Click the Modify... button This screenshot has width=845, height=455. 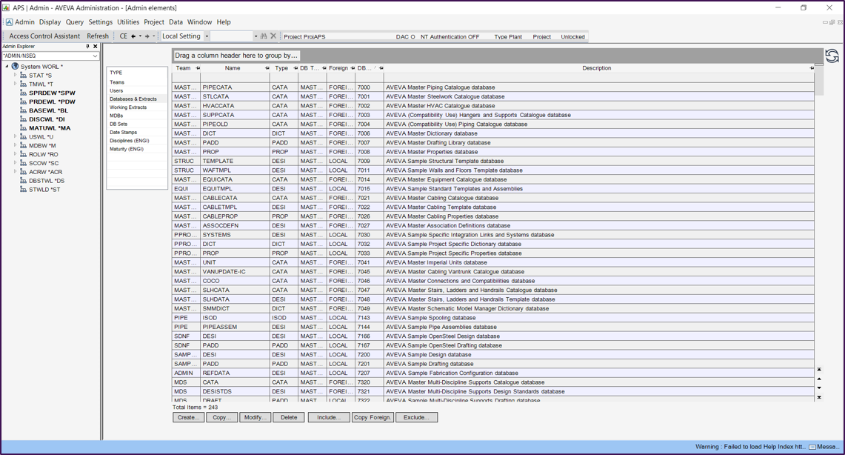255,417
